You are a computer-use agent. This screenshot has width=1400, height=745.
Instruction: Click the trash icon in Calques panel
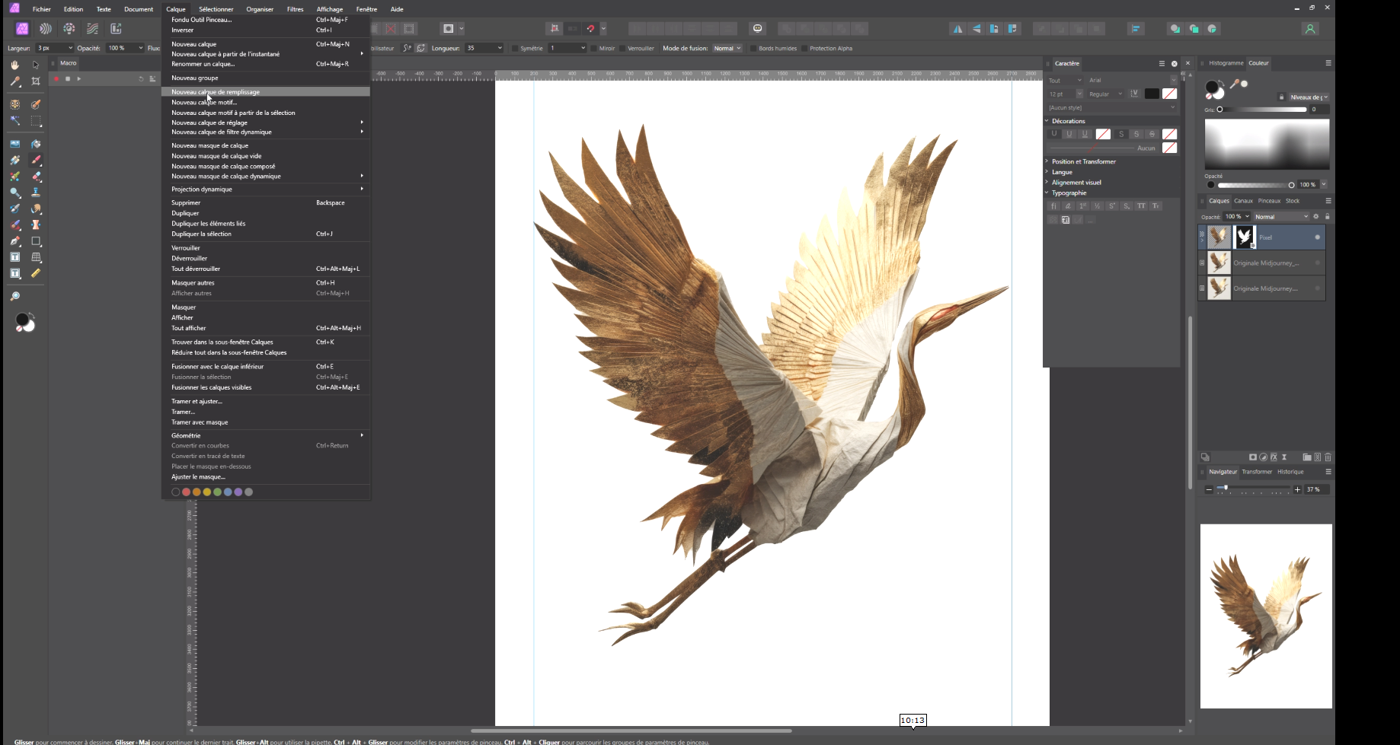[1328, 457]
